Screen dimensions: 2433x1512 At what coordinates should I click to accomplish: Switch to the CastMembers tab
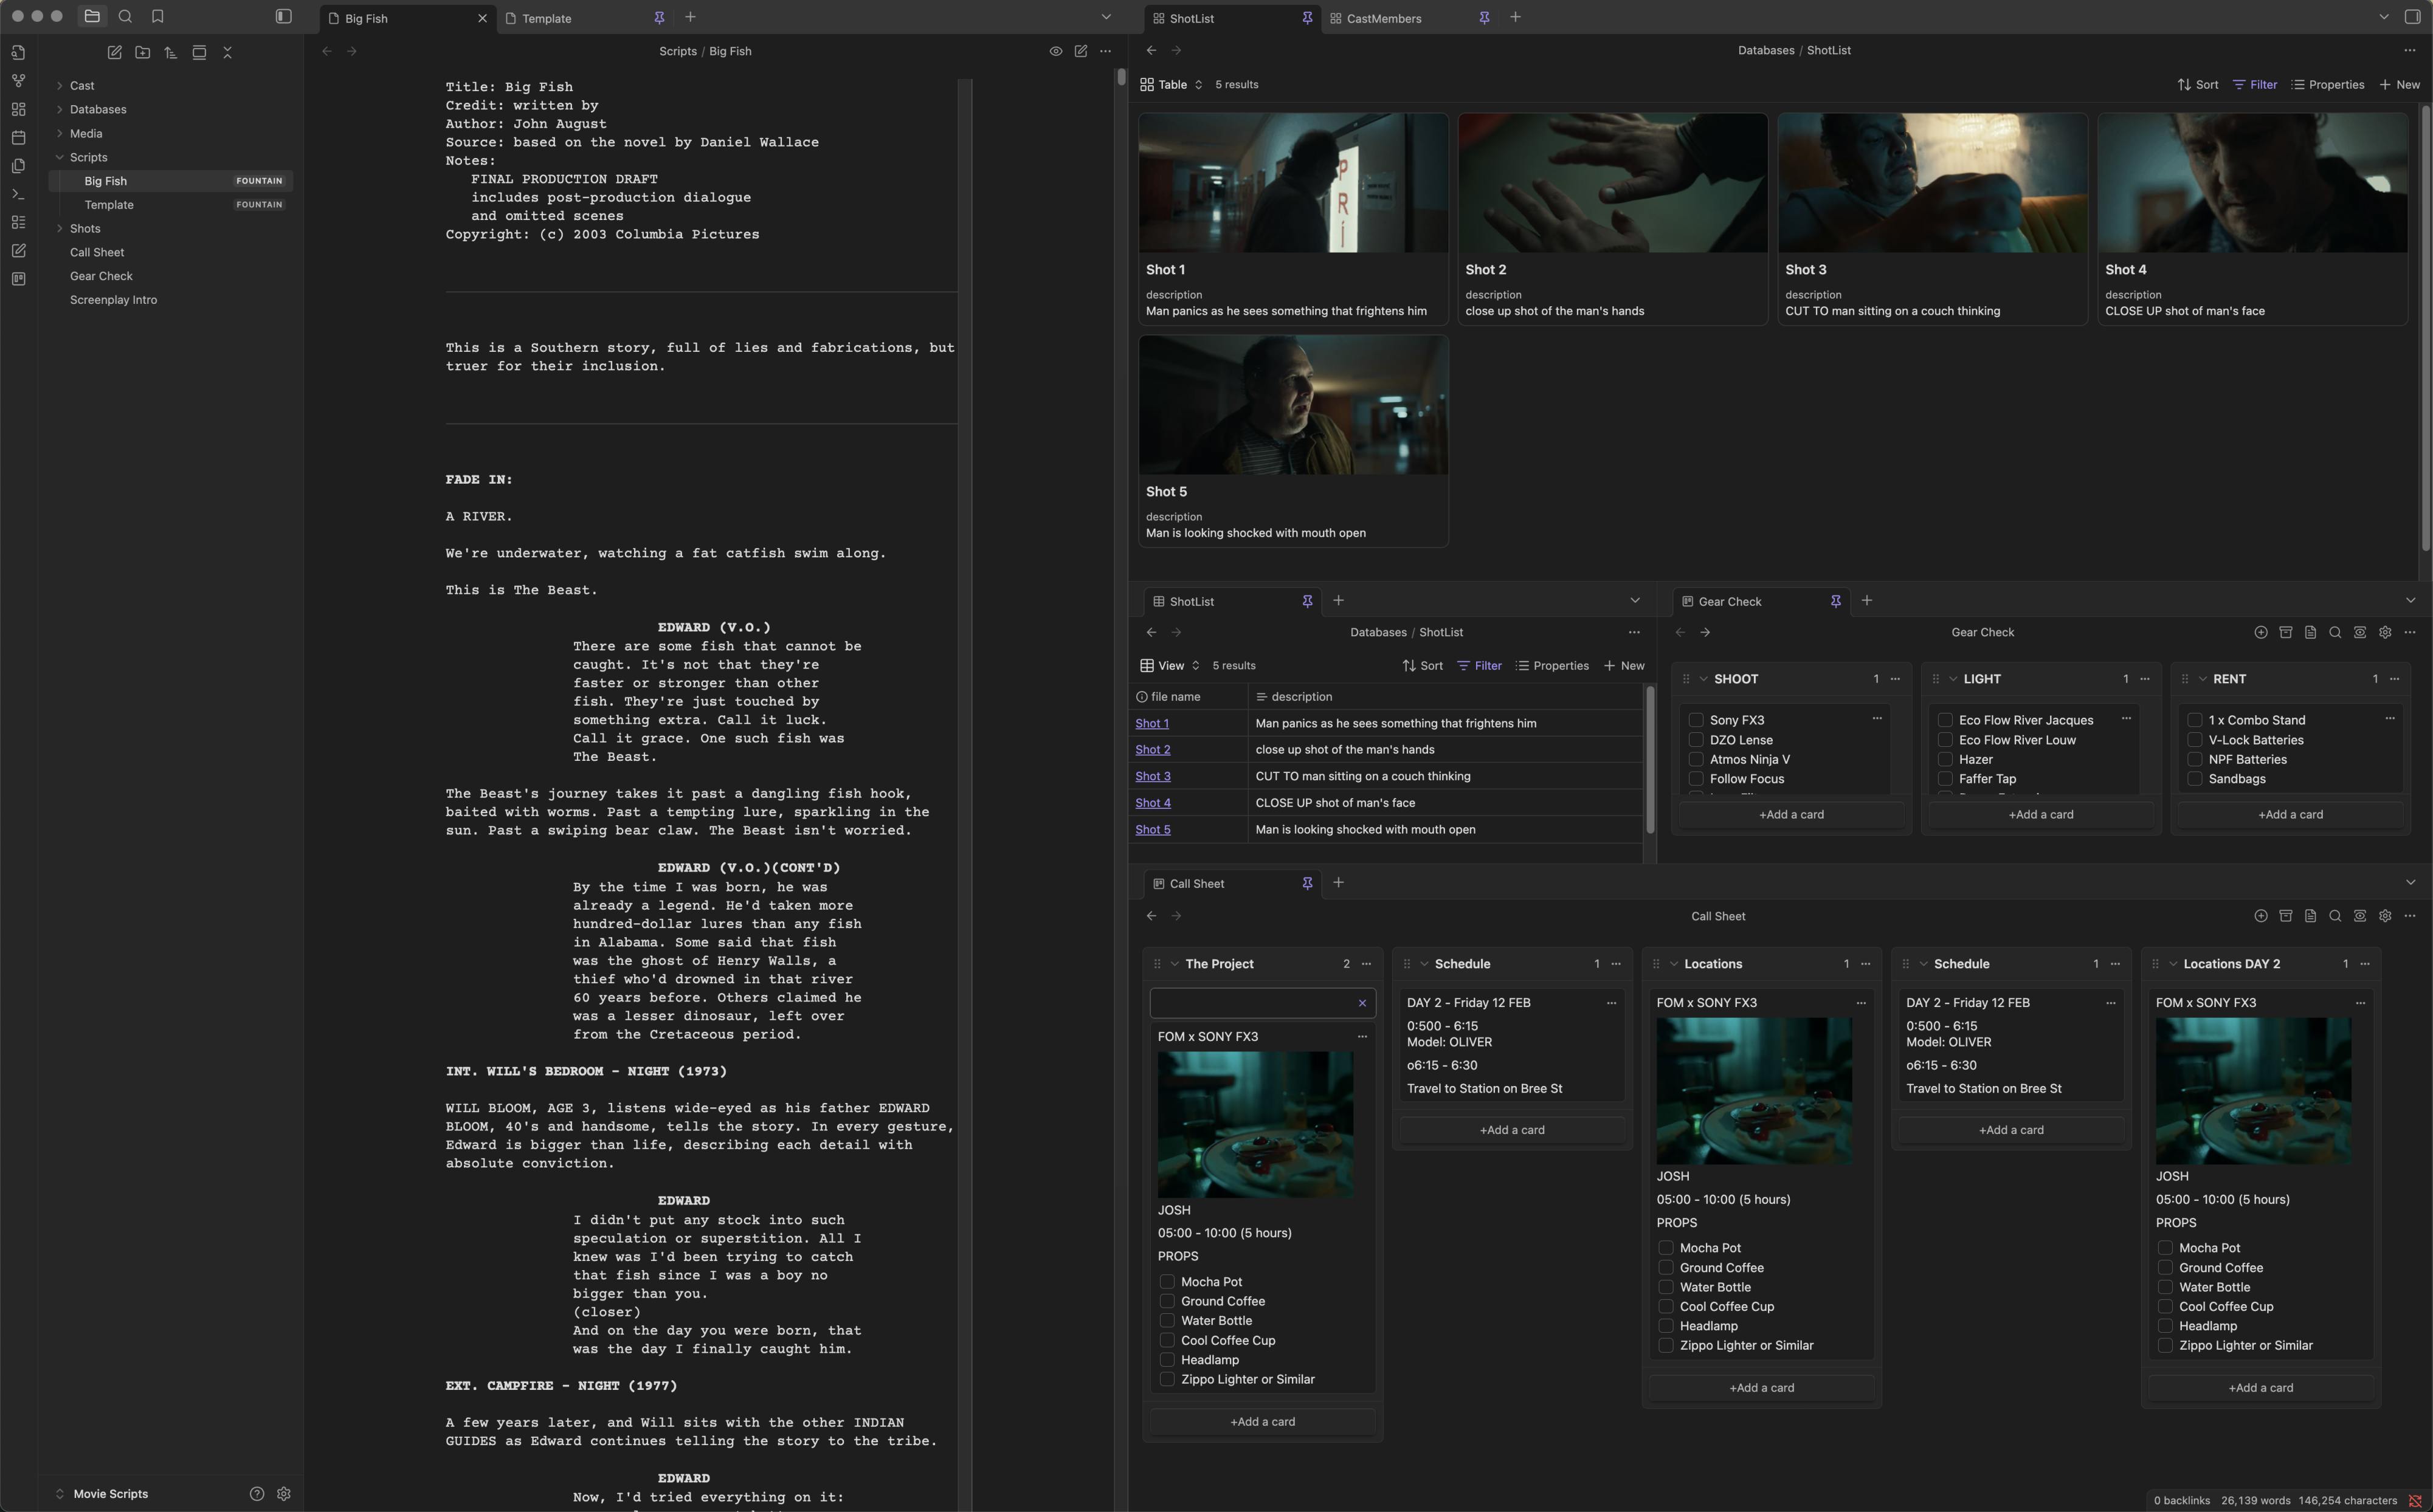coord(1384,18)
